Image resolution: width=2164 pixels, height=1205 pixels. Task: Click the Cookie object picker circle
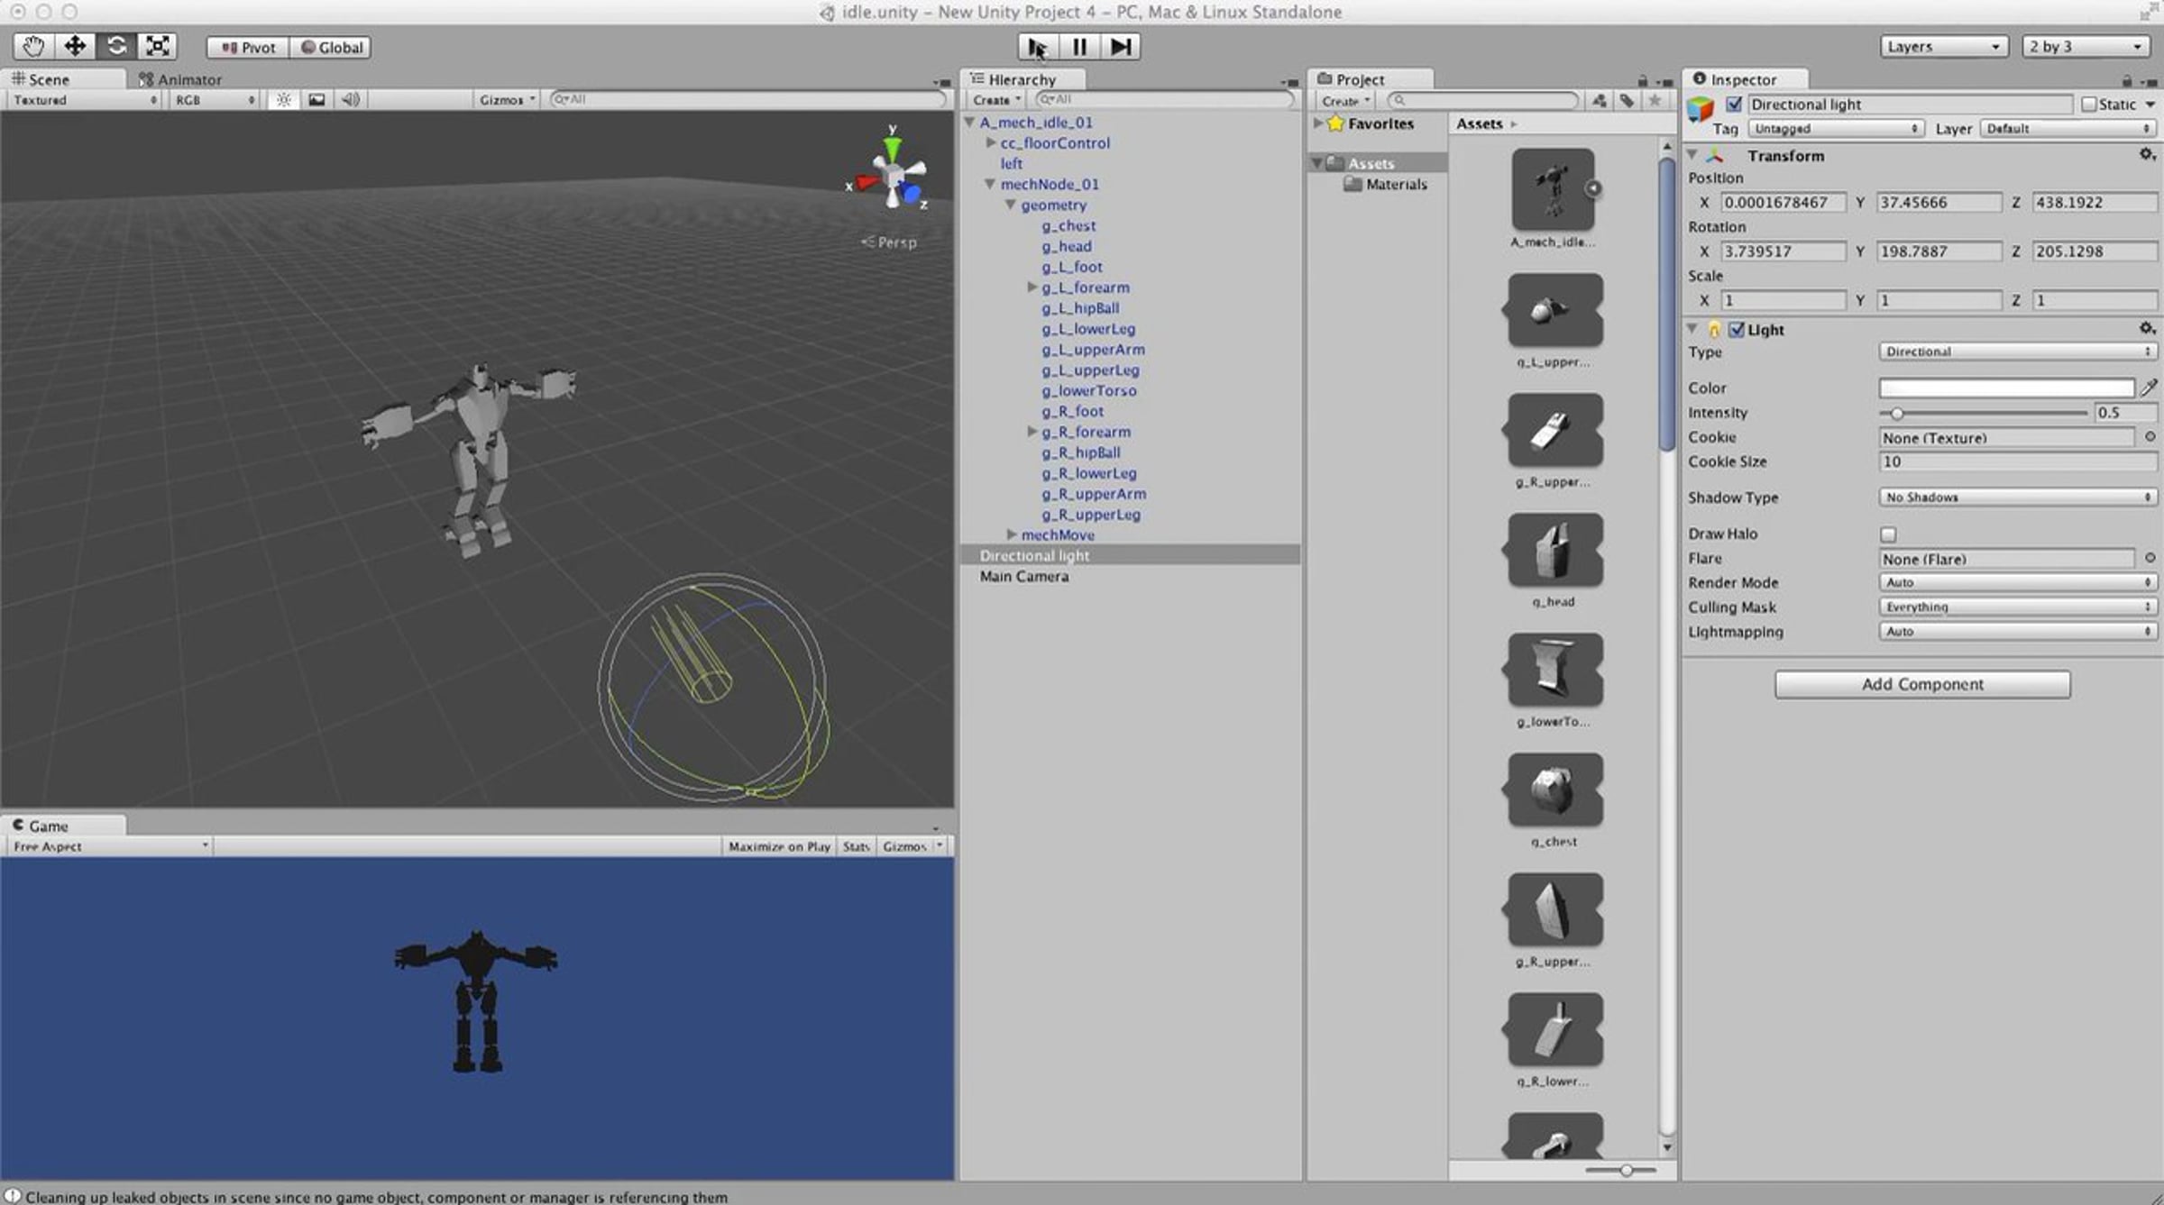tap(2150, 437)
